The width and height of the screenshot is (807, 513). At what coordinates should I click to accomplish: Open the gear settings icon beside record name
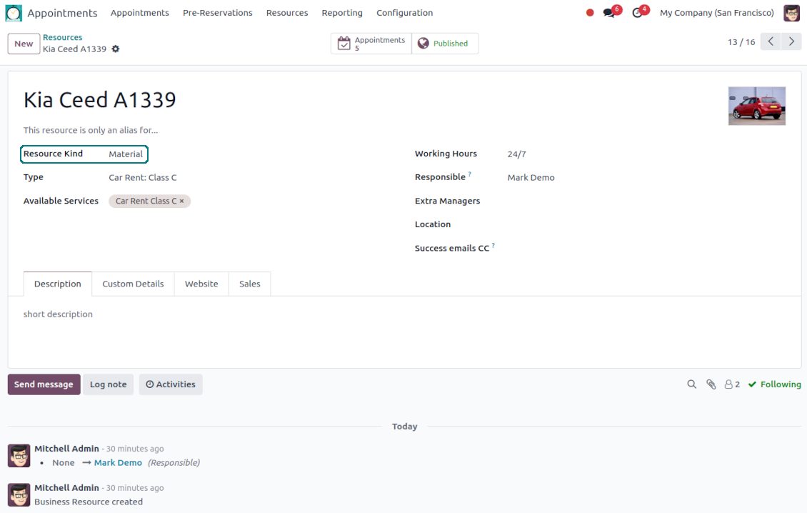116,49
